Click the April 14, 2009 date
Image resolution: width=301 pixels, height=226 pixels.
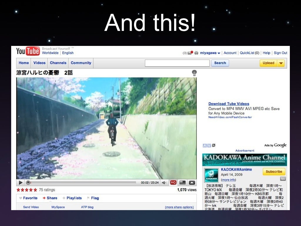232,175
